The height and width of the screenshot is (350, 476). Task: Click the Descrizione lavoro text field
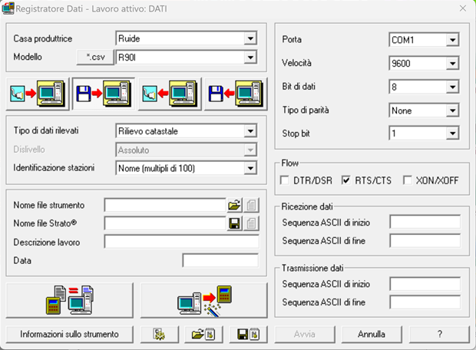coord(181,242)
